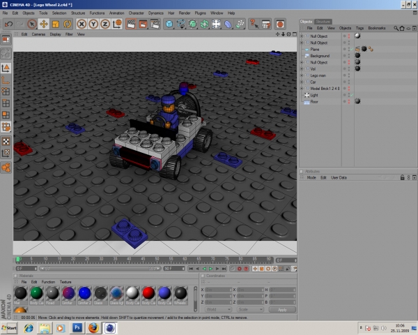Open Render Settings icon

(x=155, y=24)
